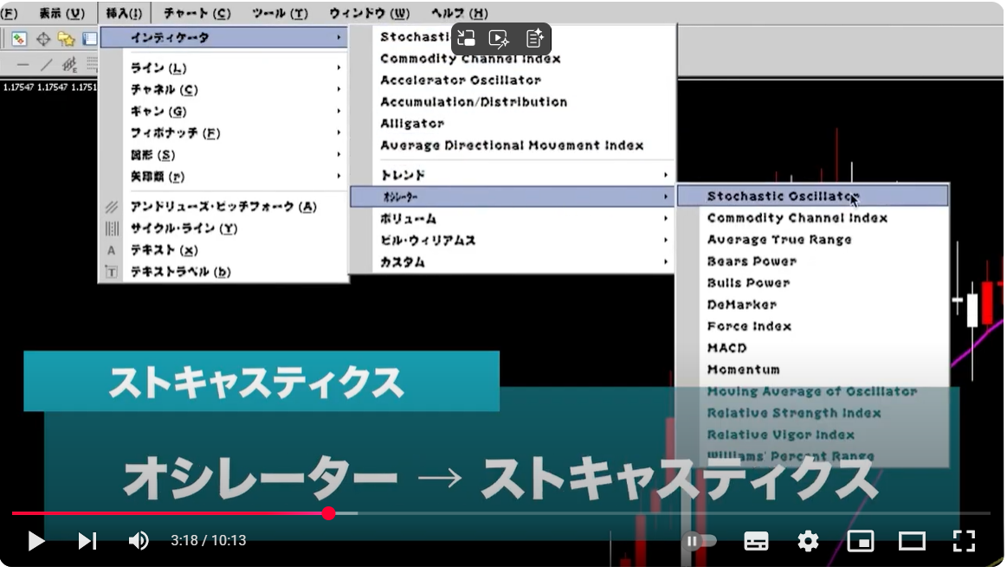Click the red playhead scrubber dot
The image size is (1007, 573).
329,513
